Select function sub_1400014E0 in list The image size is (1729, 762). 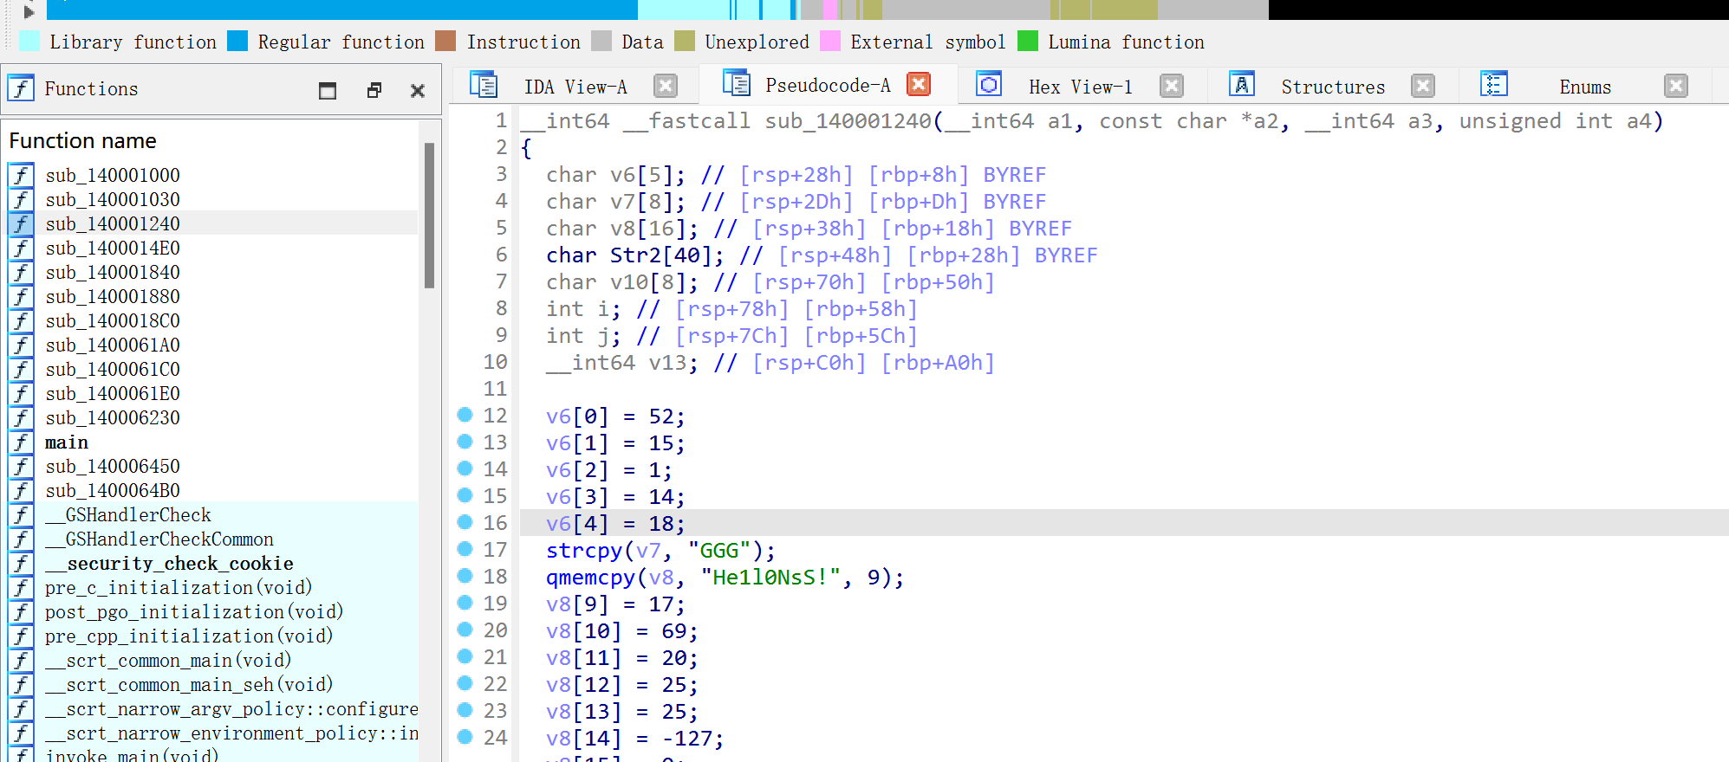click(113, 248)
